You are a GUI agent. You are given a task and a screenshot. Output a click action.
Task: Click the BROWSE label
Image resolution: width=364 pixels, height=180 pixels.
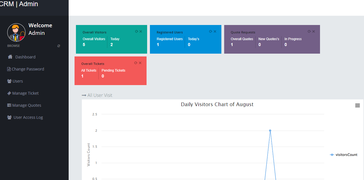[13, 46]
